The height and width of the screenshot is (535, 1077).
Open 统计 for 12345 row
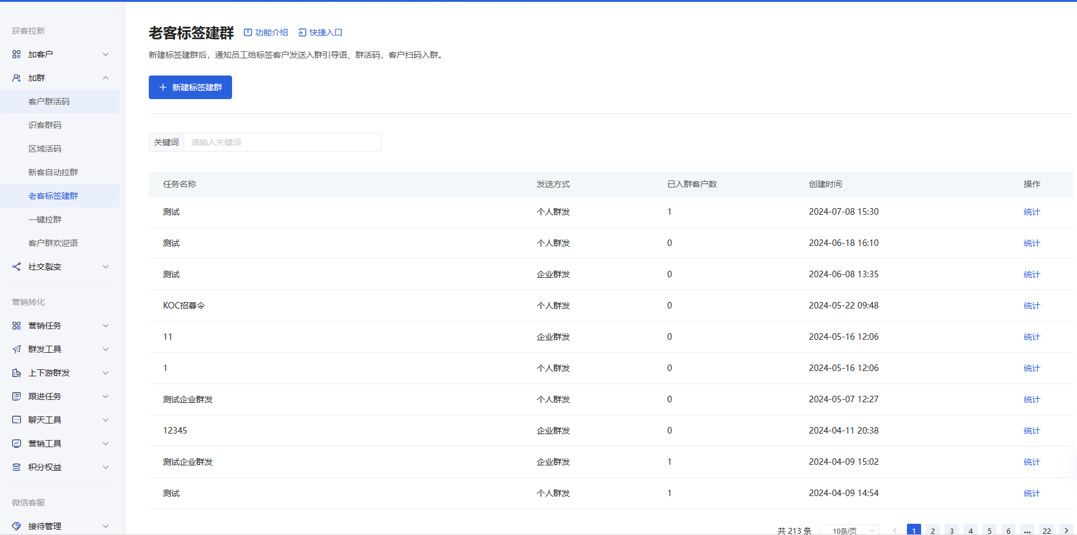tap(1032, 431)
